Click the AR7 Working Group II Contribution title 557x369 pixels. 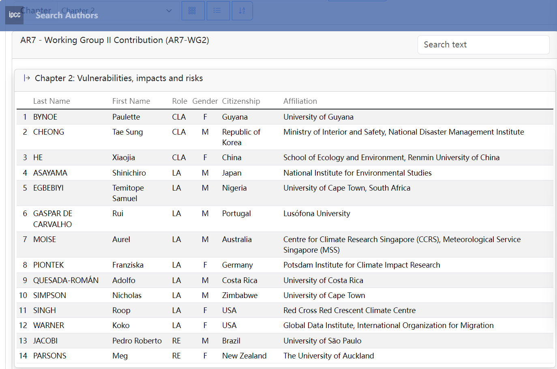tap(115, 40)
